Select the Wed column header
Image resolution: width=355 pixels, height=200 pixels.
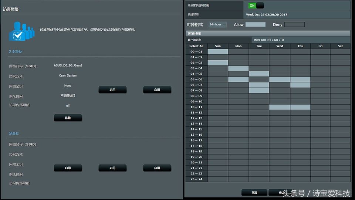point(280,46)
